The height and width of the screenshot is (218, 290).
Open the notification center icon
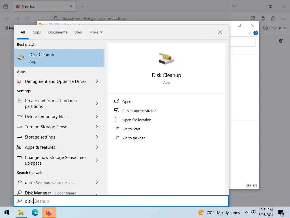(281, 213)
